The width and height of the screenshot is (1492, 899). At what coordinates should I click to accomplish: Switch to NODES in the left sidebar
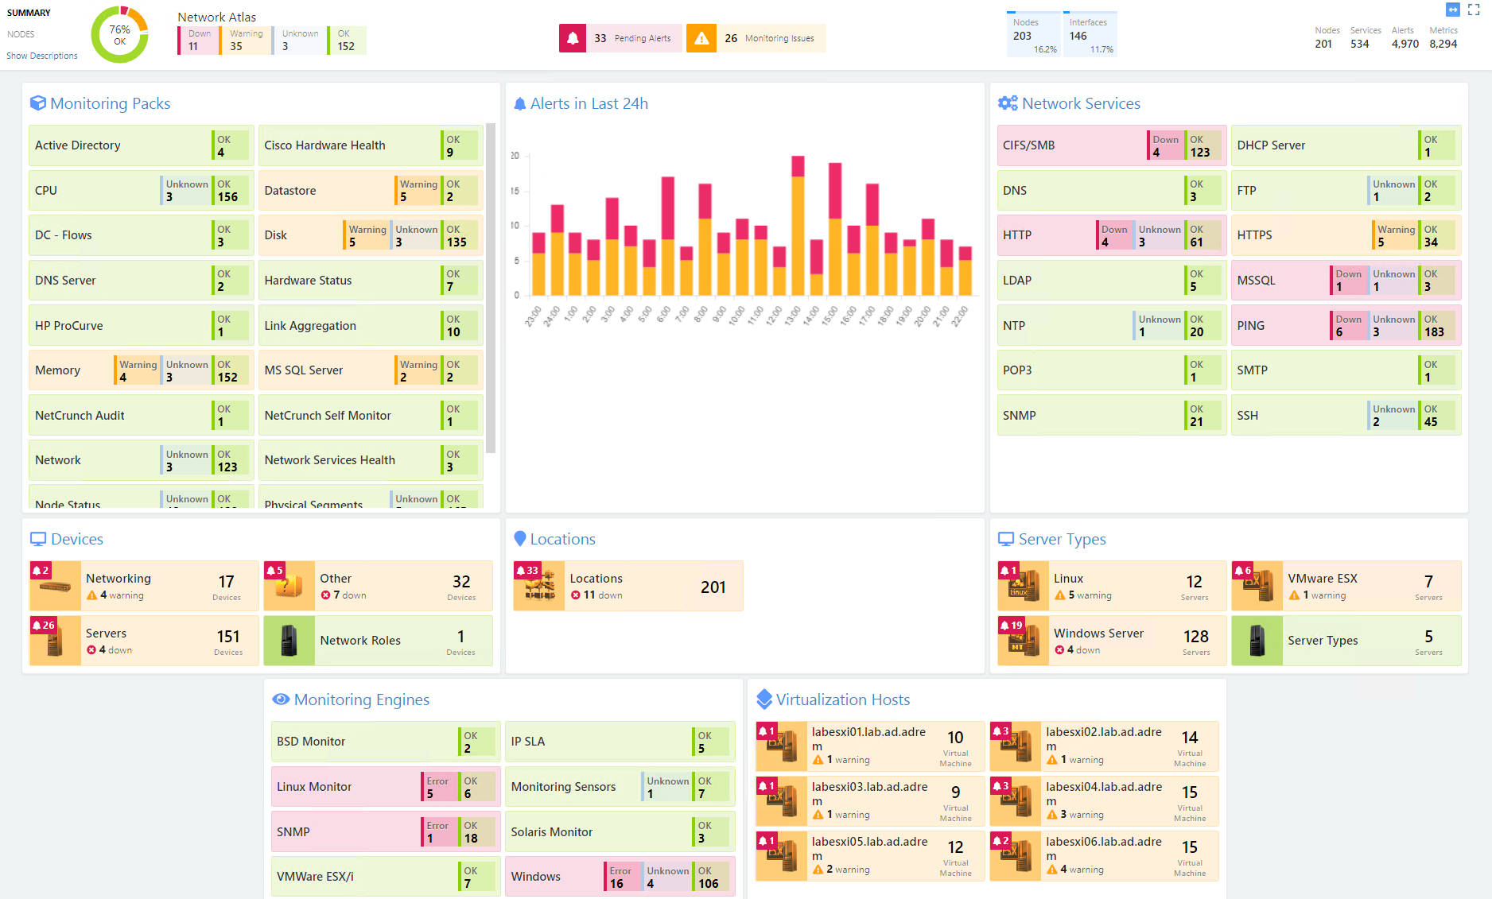click(x=20, y=34)
